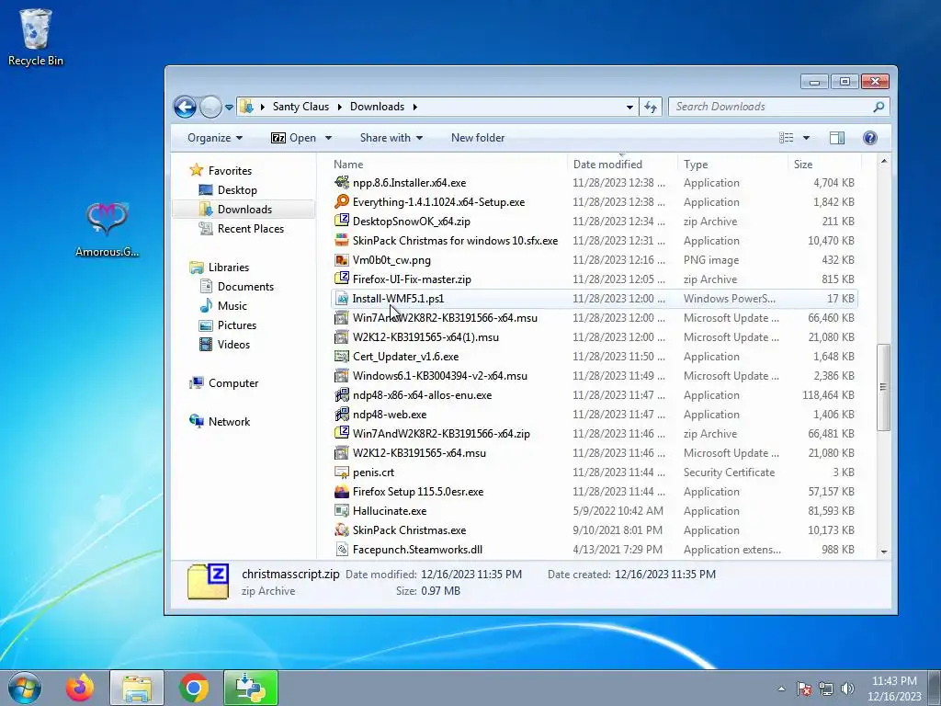941x706 pixels.
Task: Click the Santy Claus breadcrumb in address bar
Action: pos(300,107)
